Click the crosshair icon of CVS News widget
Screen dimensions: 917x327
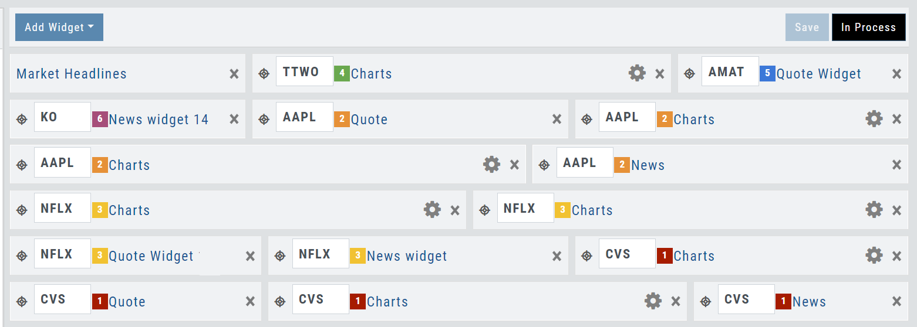coord(706,301)
